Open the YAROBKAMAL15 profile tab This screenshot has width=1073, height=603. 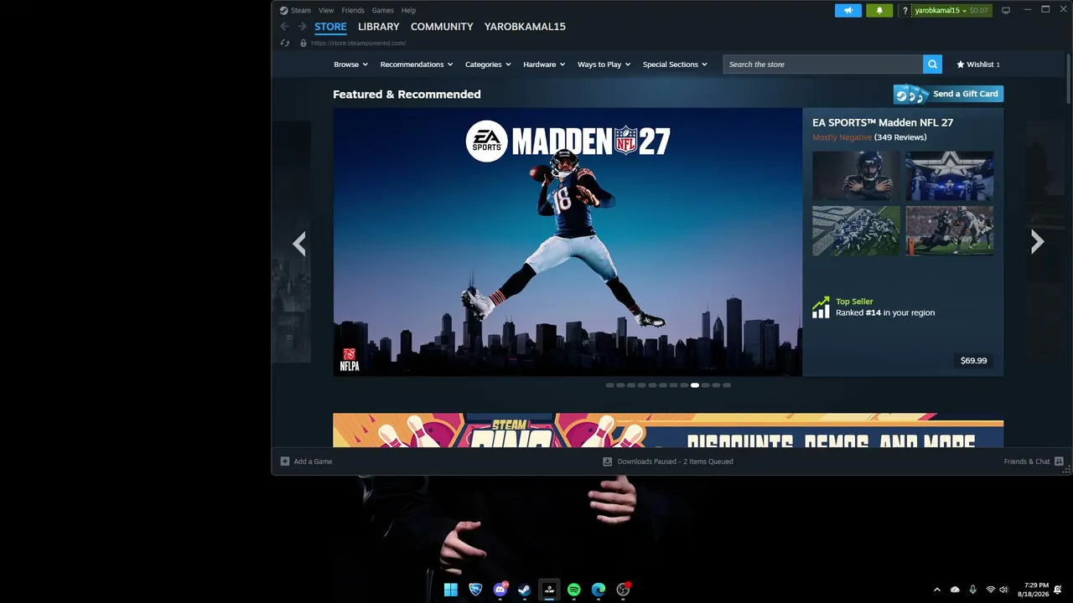click(x=525, y=27)
